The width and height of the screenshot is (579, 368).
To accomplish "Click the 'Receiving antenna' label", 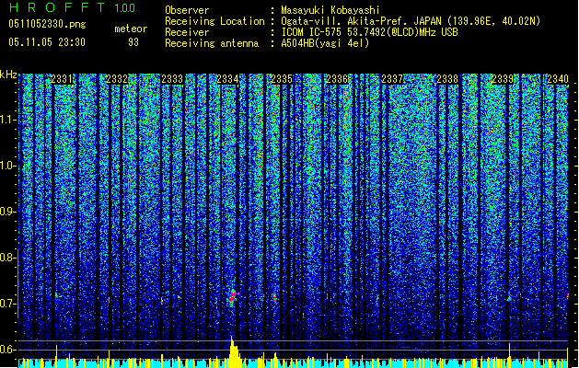I will point(212,43).
